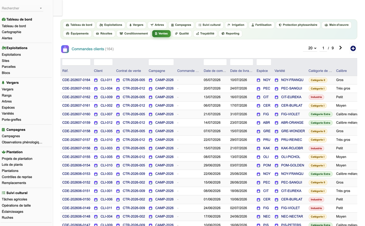Click the Date de commande filter field
The width and height of the screenshot is (365, 226).
tap(215, 62)
